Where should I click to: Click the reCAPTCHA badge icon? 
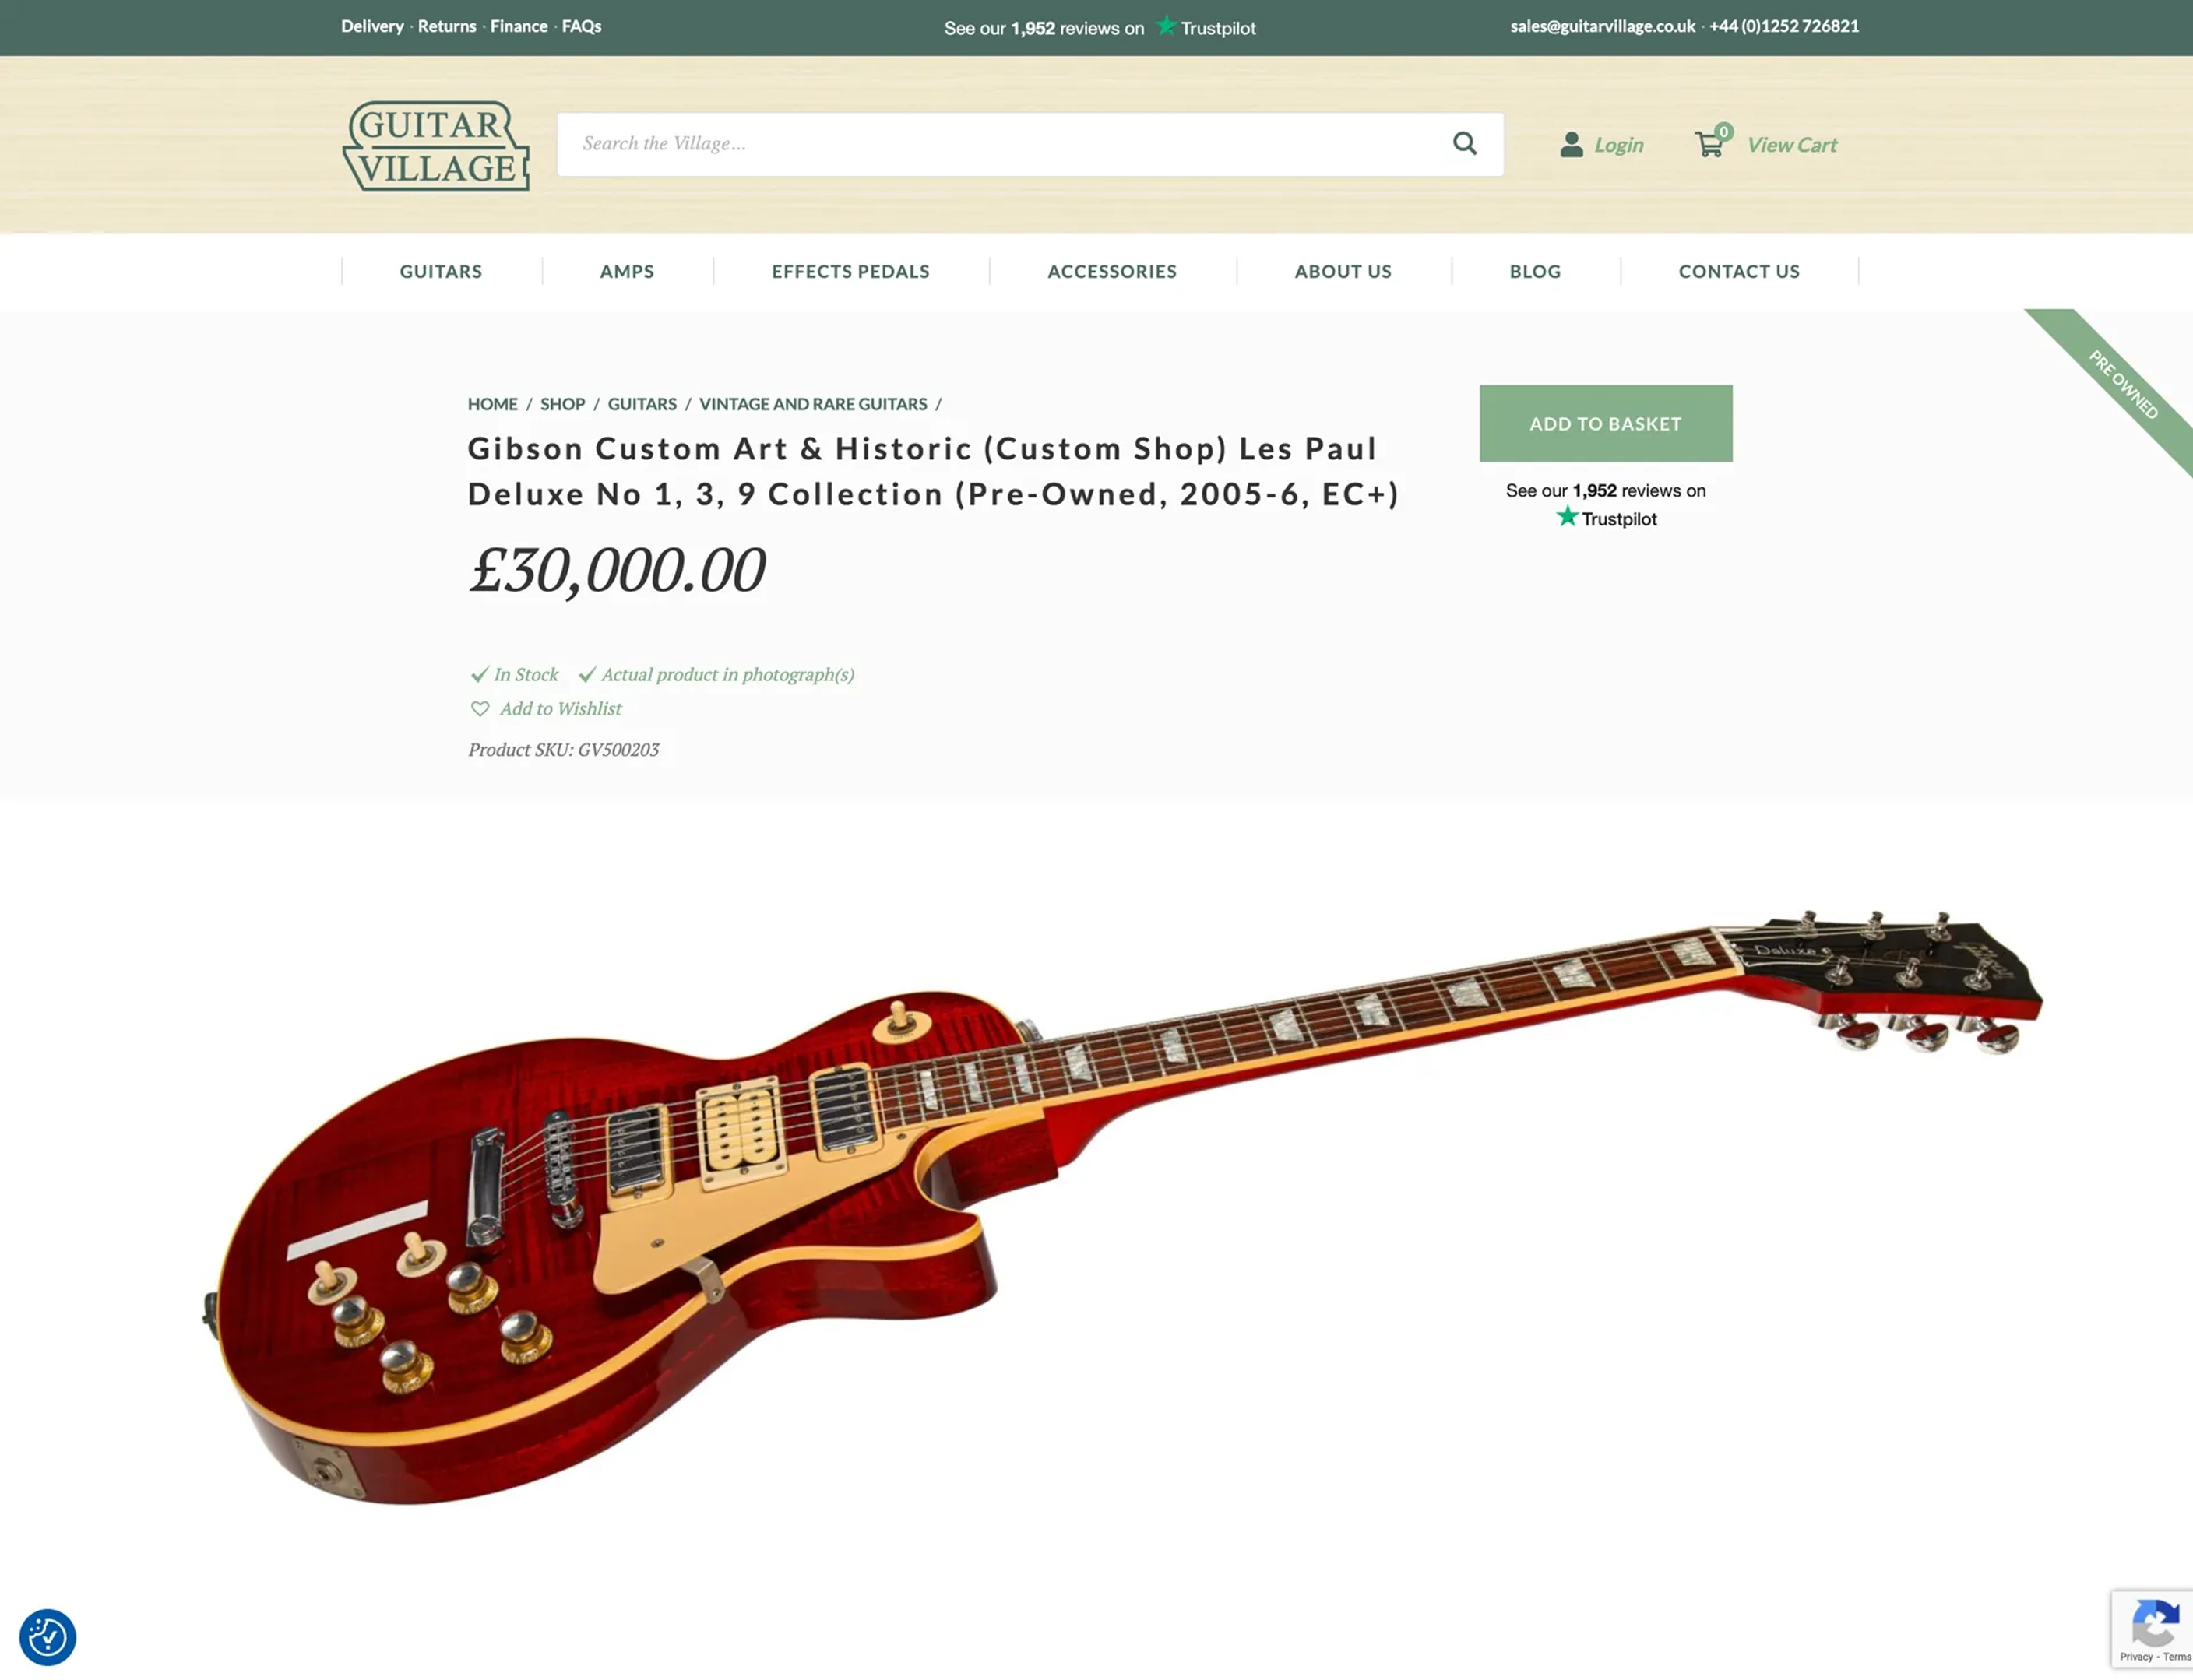[x=2154, y=1622]
